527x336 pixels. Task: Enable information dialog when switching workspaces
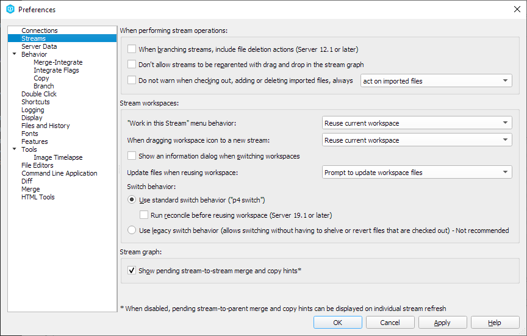click(x=132, y=156)
